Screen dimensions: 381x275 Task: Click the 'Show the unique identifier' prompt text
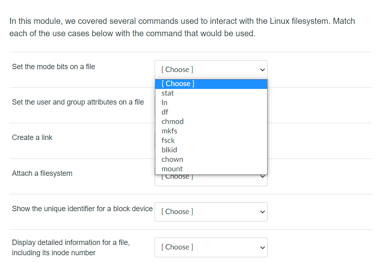coord(82,209)
